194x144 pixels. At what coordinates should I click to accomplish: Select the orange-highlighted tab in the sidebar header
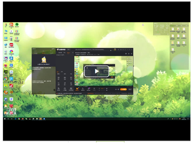click(69, 53)
